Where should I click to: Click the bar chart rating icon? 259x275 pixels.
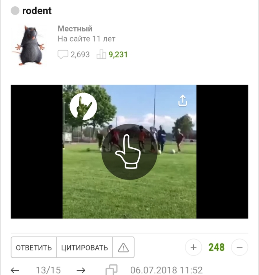(x=101, y=54)
